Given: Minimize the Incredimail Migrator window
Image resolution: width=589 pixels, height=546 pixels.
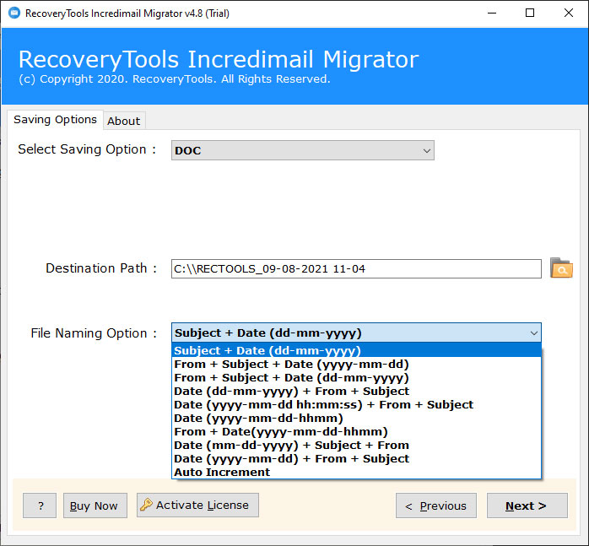Looking at the screenshot, I should click(492, 14).
